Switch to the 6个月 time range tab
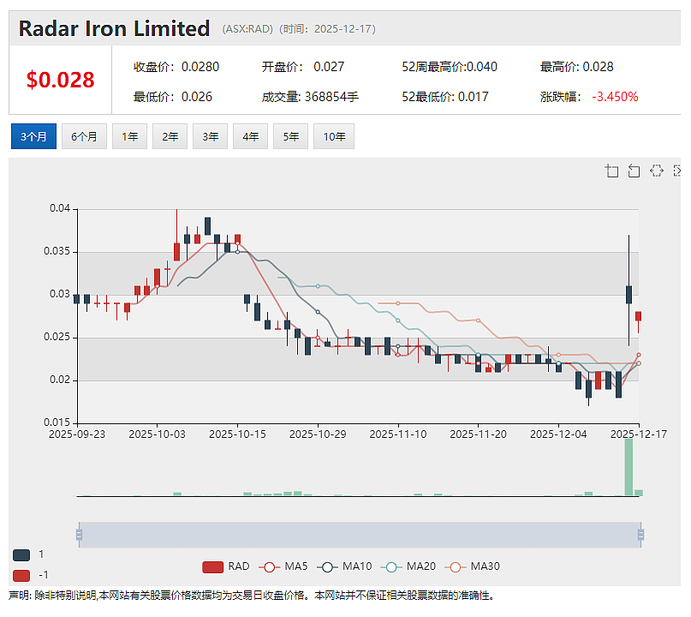The image size is (691, 617). coord(84,137)
